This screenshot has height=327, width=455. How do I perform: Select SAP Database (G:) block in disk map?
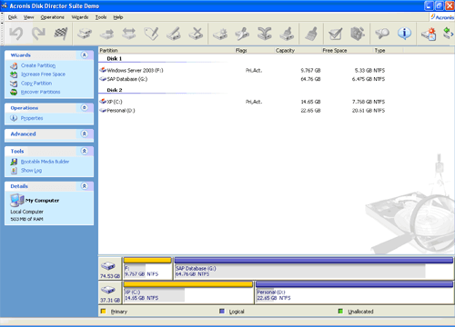tap(314, 268)
